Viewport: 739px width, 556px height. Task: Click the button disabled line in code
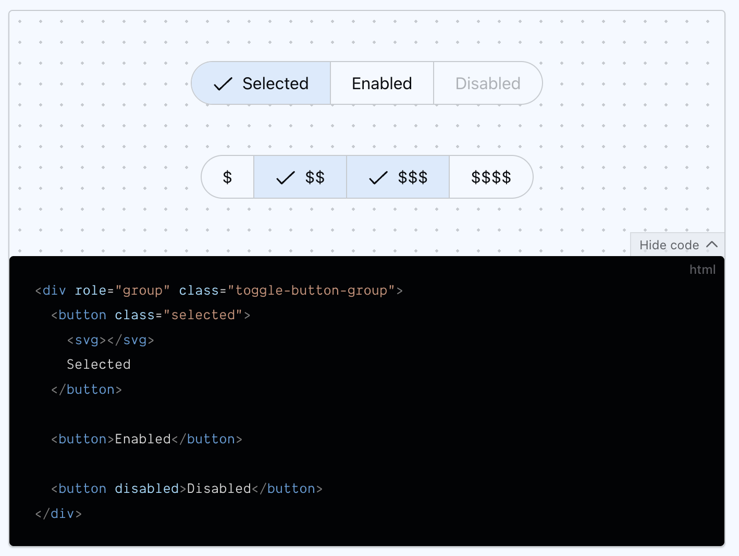(187, 489)
